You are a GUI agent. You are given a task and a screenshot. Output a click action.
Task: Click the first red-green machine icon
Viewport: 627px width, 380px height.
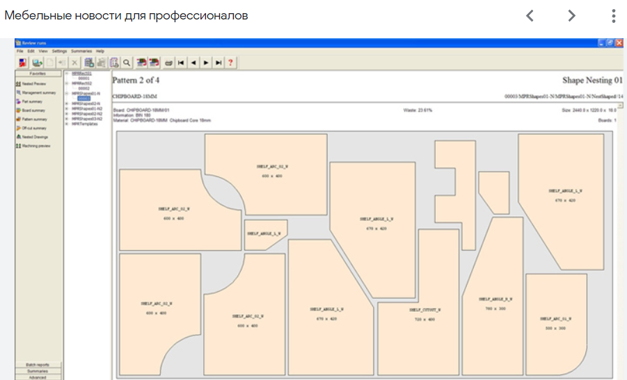(x=141, y=63)
